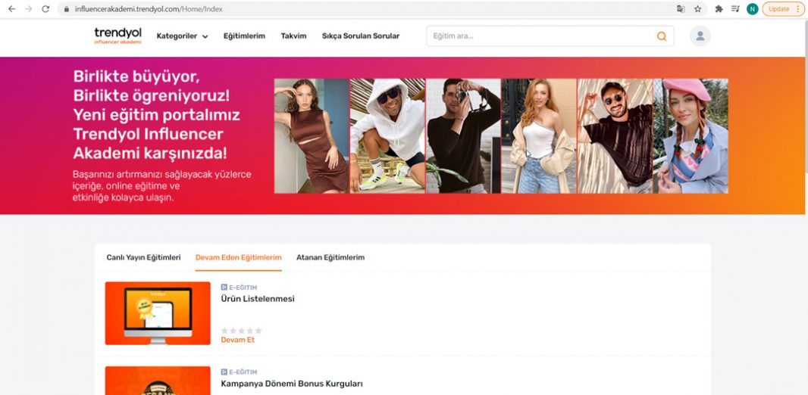Viewport: 808px width, 395px height.
Task: Click the padlock site info icon
Action: pyautogui.click(x=67, y=9)
